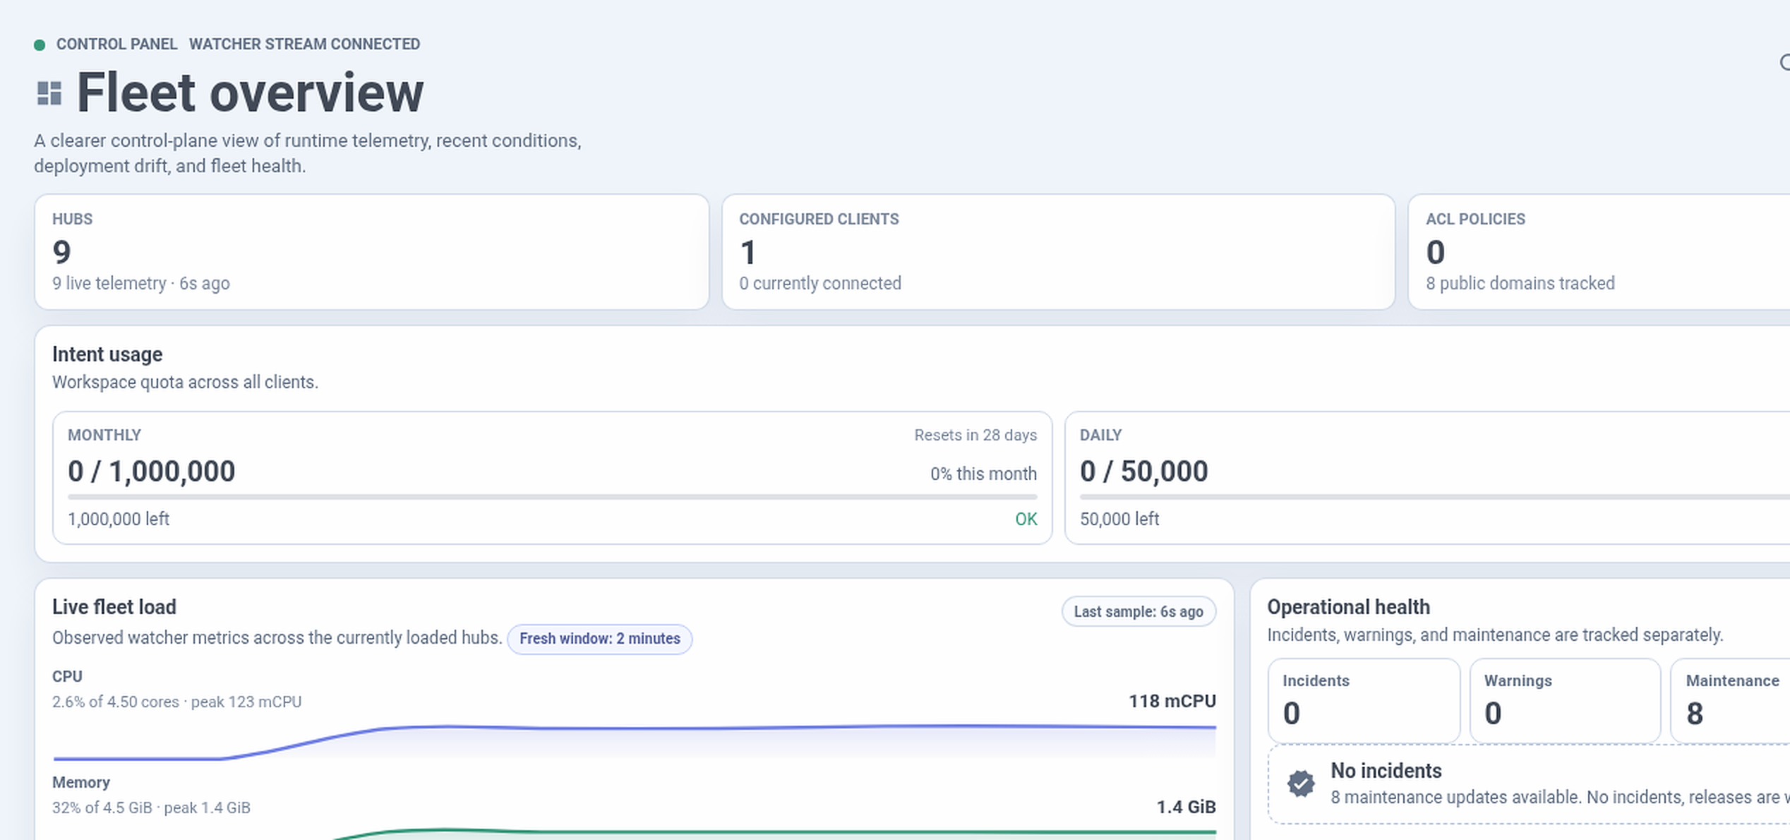The image size is (1790, 840).
Task: Click '2.6% of 4.50 cores · peak 123 mCPU'
Action: (x=176, y=702)
